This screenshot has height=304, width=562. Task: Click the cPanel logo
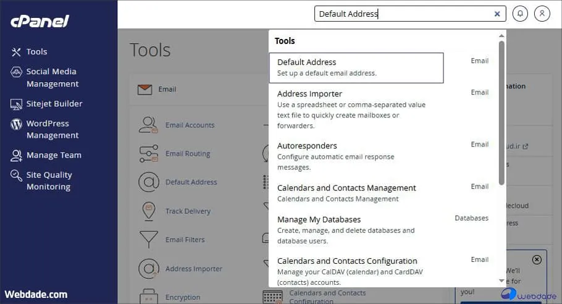[40, 21]
